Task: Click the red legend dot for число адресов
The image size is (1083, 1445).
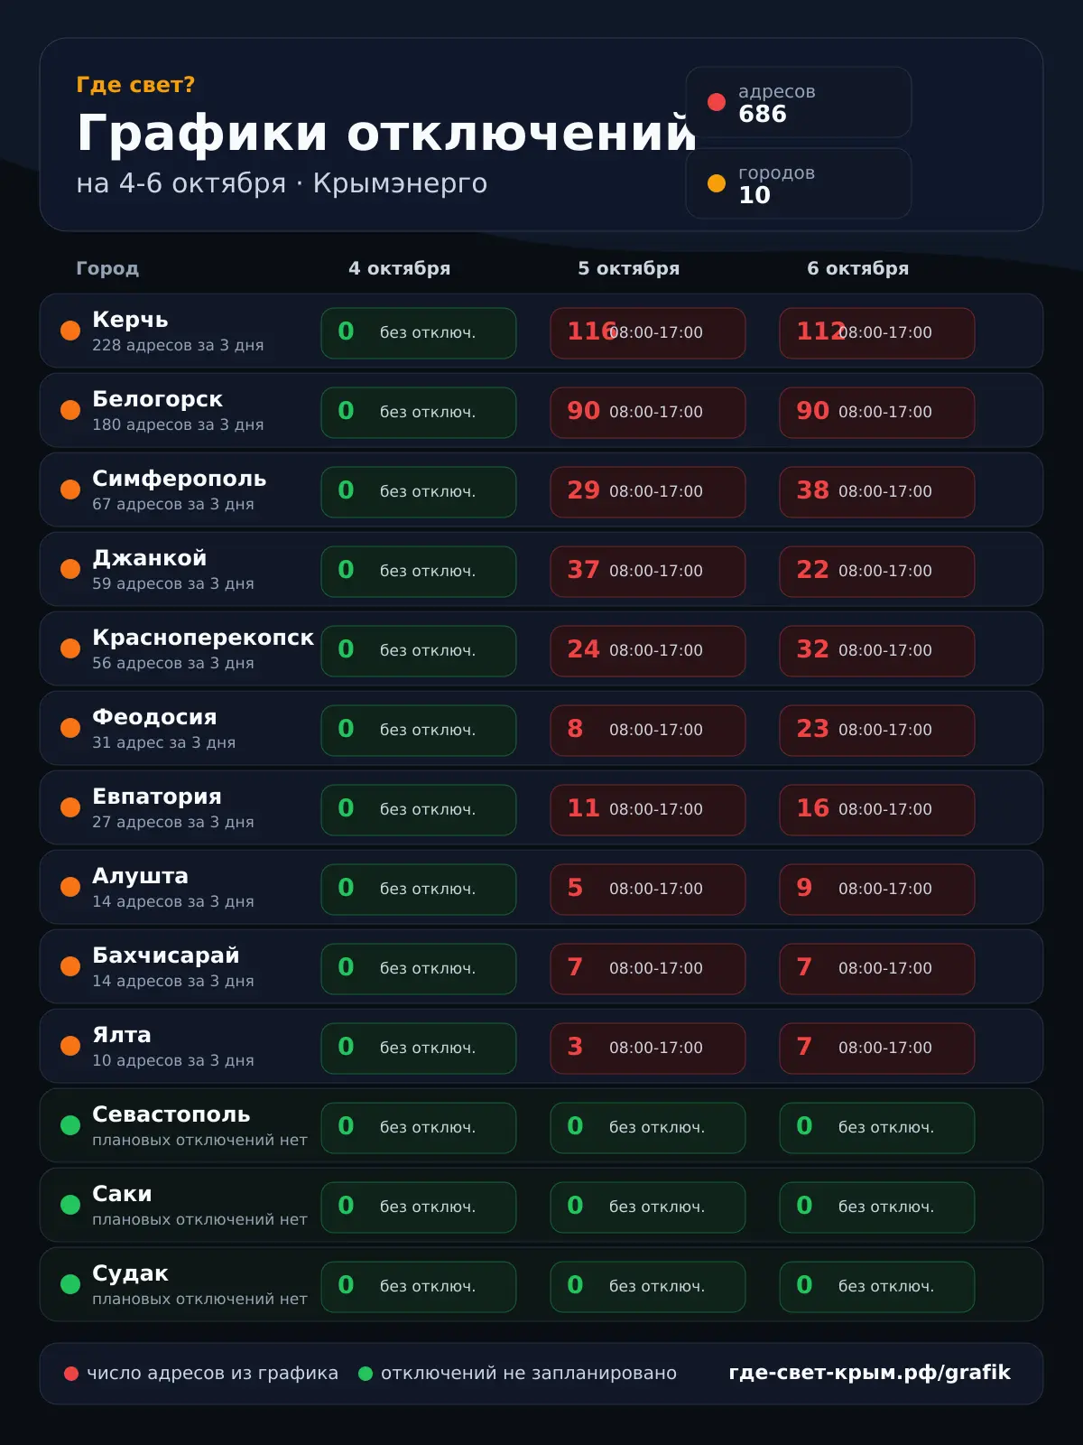Action: tap(71, 1374)
